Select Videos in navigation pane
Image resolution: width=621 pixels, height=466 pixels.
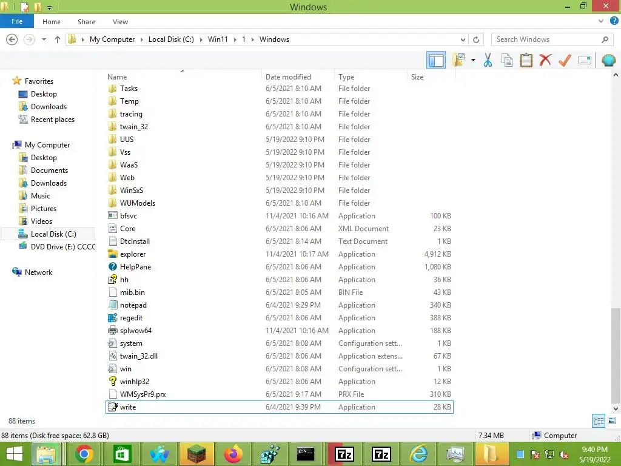tap(41, 221)
